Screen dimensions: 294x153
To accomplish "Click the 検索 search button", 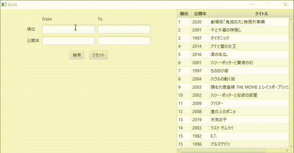I will point(77,55).
